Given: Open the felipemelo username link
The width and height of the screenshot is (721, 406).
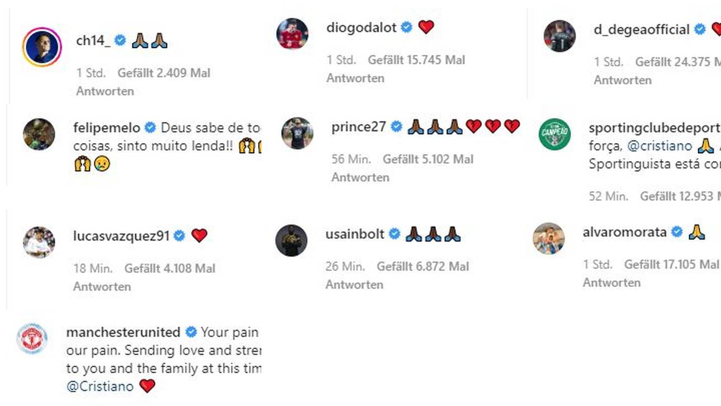Looking at the screenshot, I should point(106,128).
